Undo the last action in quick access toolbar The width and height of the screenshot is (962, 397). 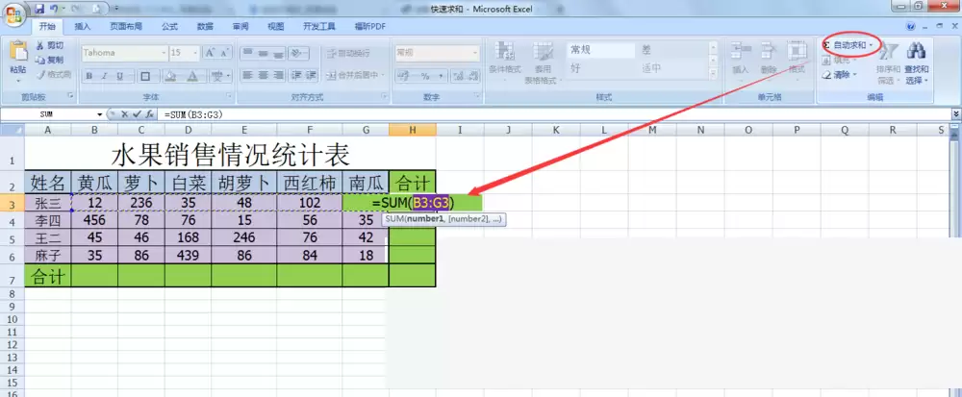click(54, 10)
